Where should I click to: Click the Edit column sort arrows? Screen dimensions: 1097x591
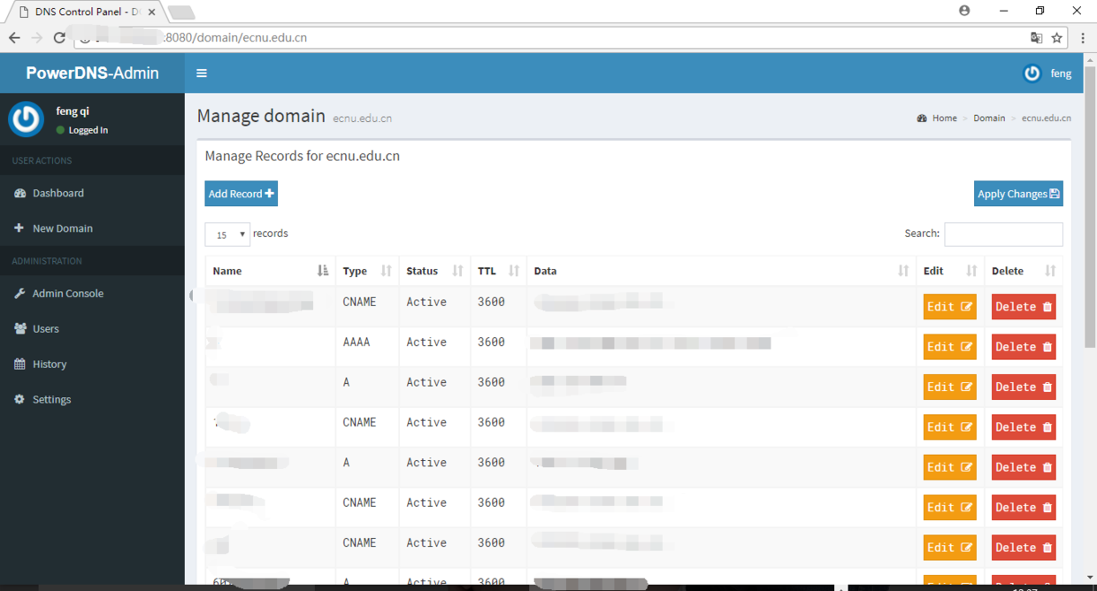[971, 271]
